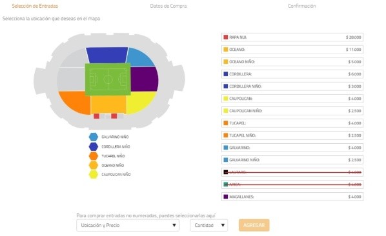The width and height of the screenshot is (386, 236).
Task: Select GALVARINO NIÑO $2.500 price row
Action: pyautogui.click(x=292, y=160)
